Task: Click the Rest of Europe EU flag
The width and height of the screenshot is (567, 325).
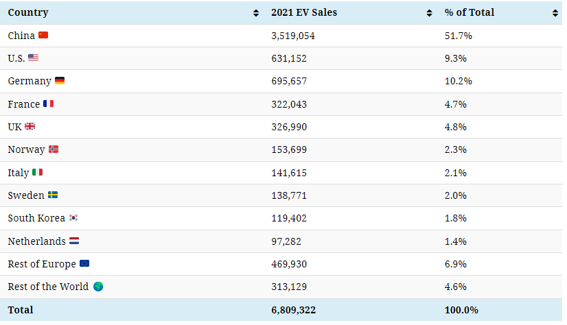Action: click(x=84, y=264)
